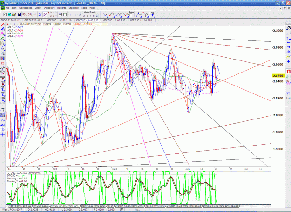Select blue parallel lines tool in left toolbar
The width and height of the screenshot is (291, 212).
pos(3,29)
